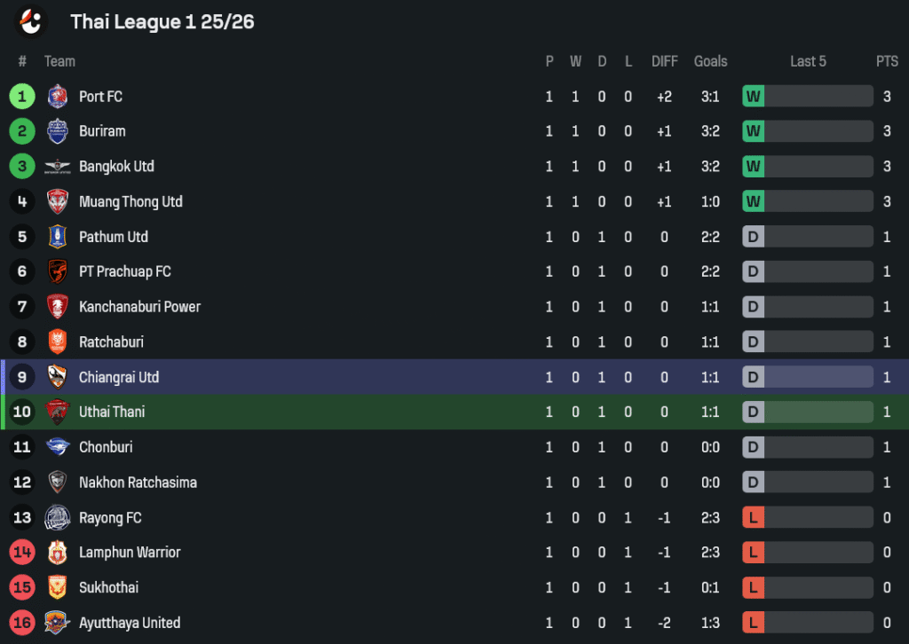The image size is (909, 644).
Task: Click the Nakhon Ratchasima team name
Action: [138, 483]
